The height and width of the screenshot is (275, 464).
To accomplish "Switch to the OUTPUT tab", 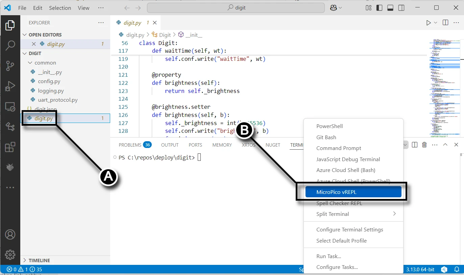I will 170,145.
